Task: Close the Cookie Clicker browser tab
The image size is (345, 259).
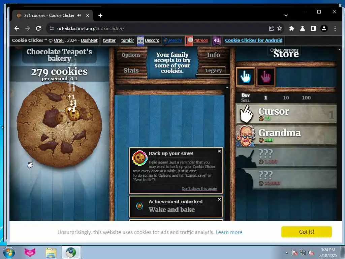Action: (x=88, y=16)
